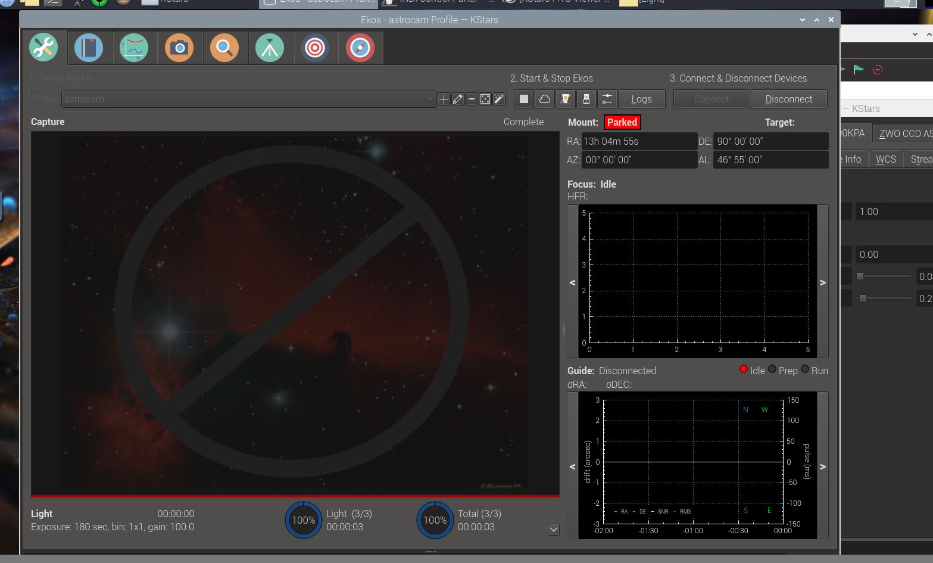Click the Horsehead nebula capture preview
This screenshot has width=933, height=563.
(295, 313)
